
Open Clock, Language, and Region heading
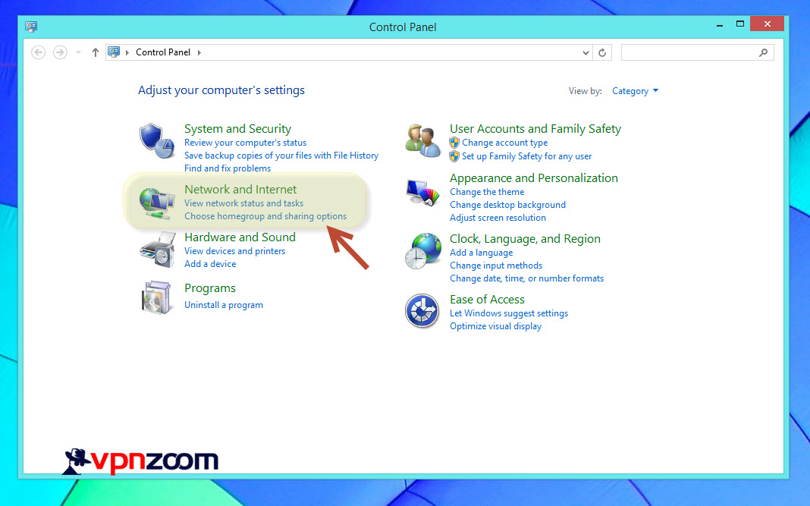pos(525,239)
